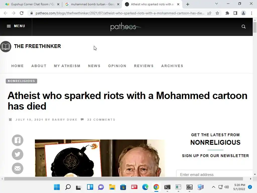This screenshot has height=193, width=257.
Task: Select the OPINION navigation item
Action: (117, 66)
